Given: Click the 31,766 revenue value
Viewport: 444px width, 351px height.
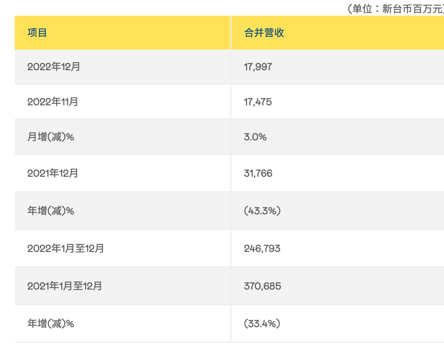Looking at the screenshot, I should click(258, 173).
